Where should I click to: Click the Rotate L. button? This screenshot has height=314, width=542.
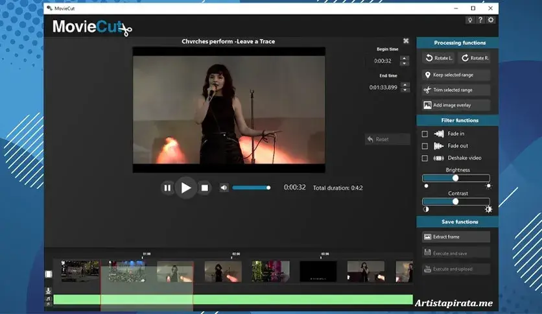pos(439,58)
